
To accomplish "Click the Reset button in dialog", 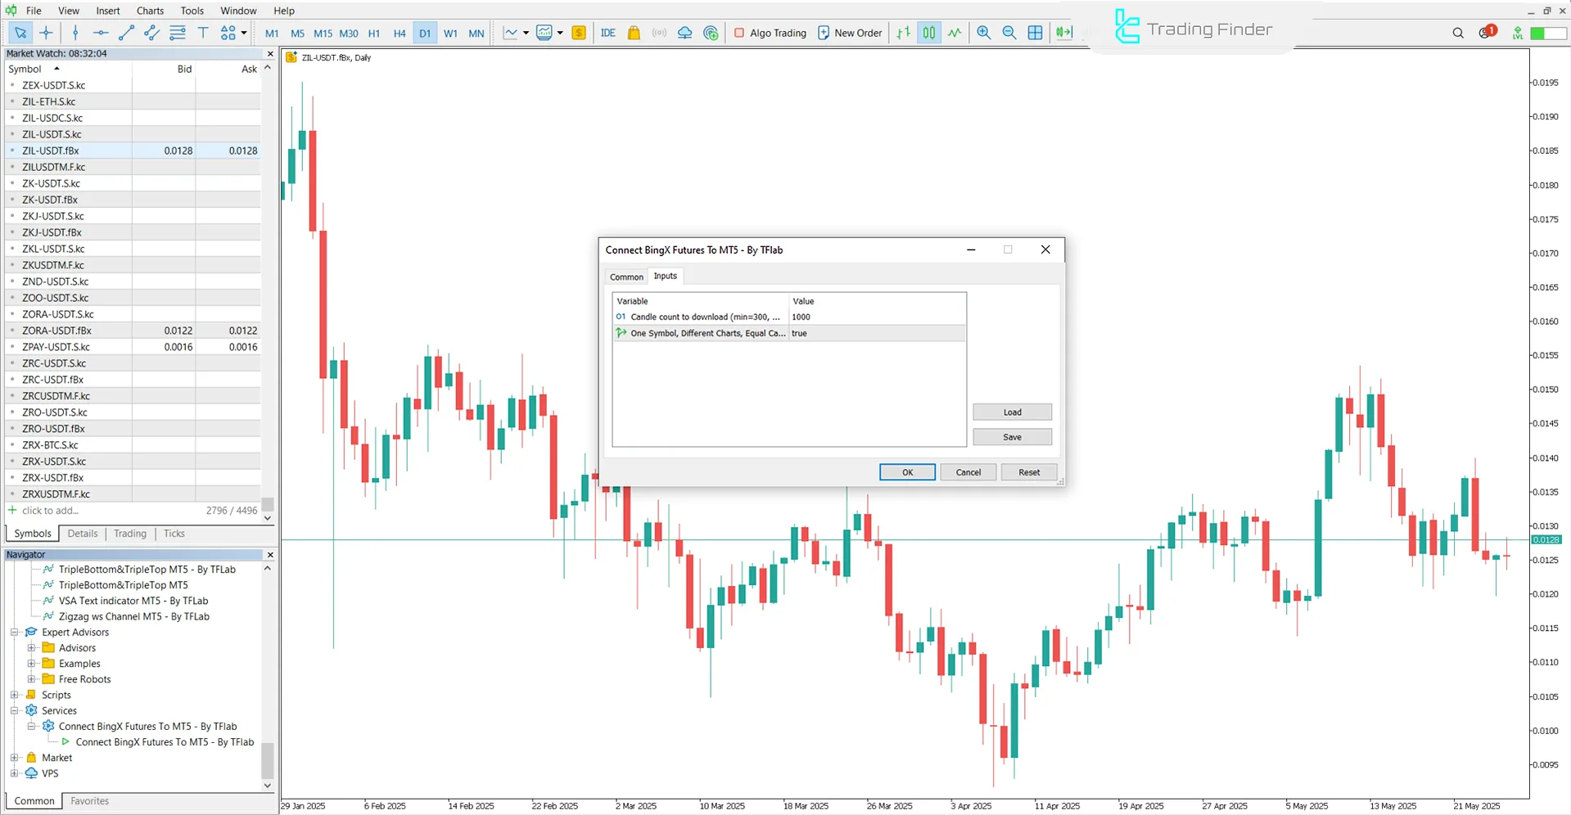I will [x=1029, y=472].
